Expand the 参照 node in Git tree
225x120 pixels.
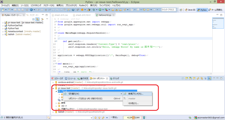point(56,103)
